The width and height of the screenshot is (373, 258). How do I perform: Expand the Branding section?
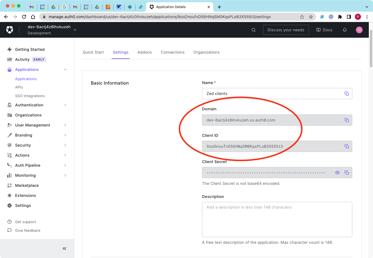[x=65, y=135]
